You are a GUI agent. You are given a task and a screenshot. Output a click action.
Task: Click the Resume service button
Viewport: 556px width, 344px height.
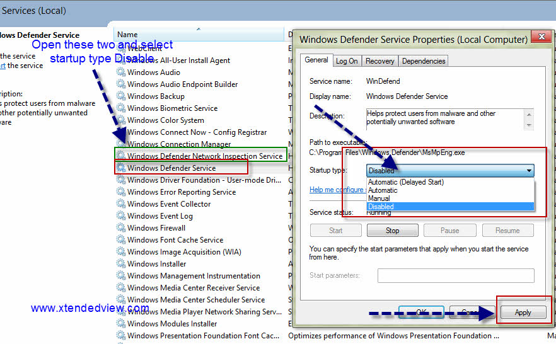pos(508,231)
